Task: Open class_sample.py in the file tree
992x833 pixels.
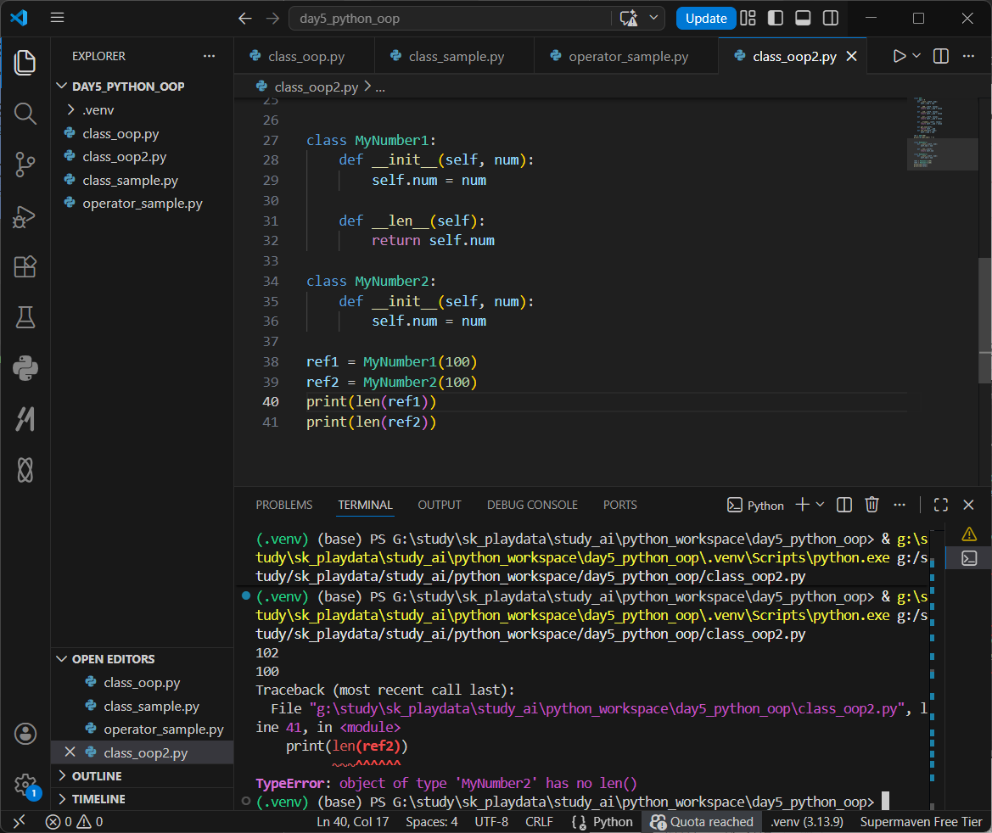Action: (142, 181)
